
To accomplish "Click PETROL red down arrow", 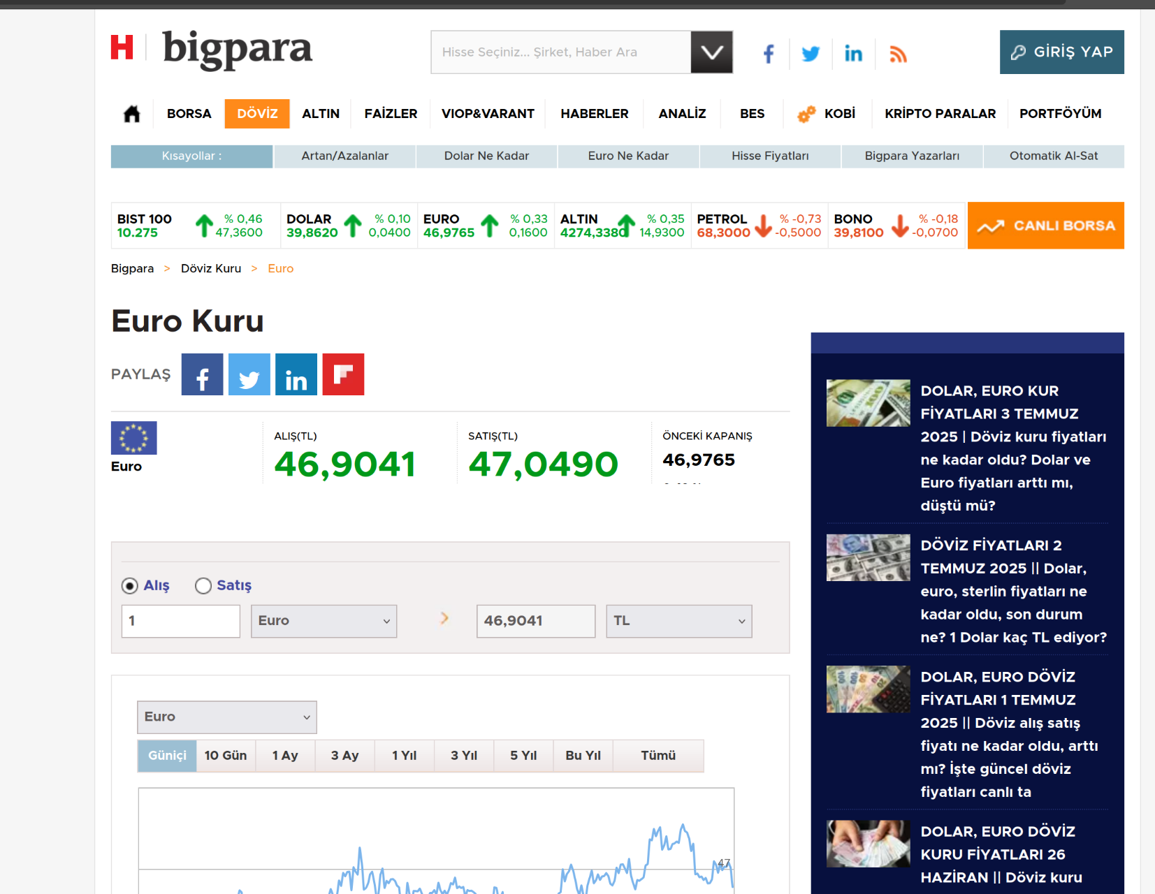I will pos(763,226).
